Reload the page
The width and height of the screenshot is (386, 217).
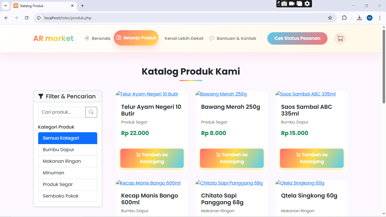[x=27, y=18]
